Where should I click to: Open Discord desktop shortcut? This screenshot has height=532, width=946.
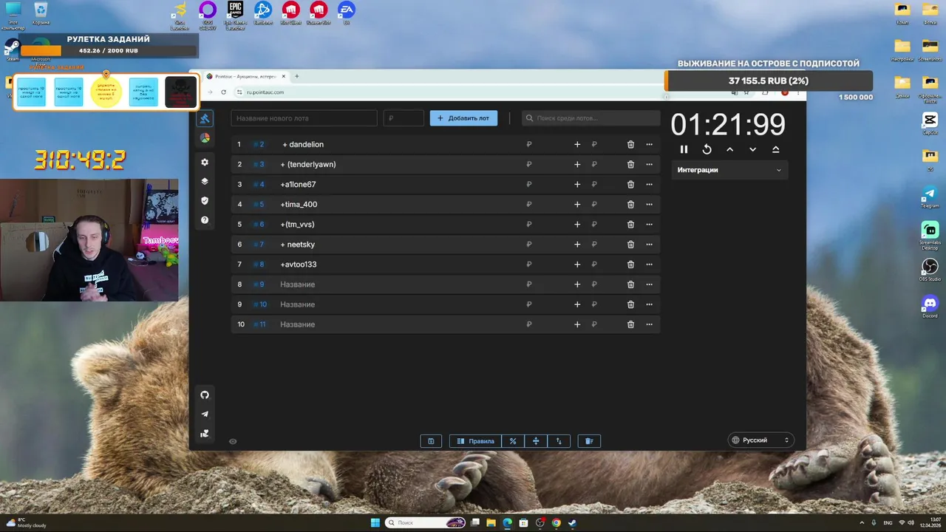[x=930, y=305]
